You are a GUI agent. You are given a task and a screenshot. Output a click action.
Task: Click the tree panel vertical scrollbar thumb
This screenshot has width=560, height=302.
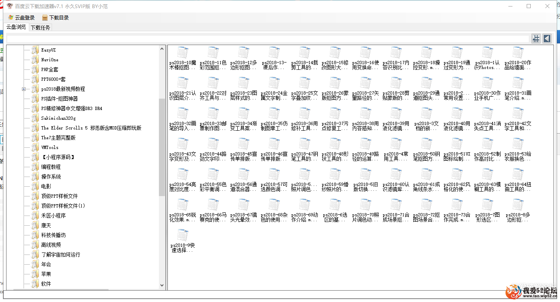coord(162,147)
